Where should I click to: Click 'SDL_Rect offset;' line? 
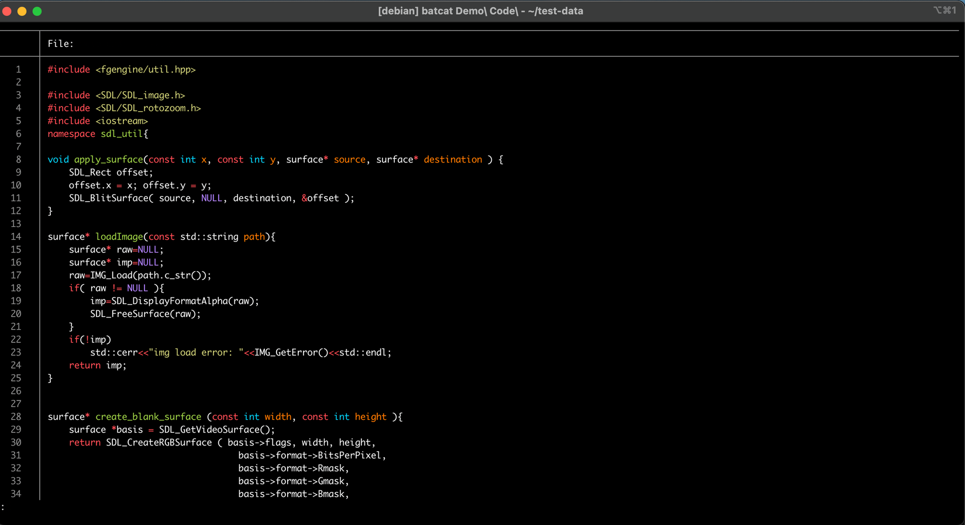pos(111,172)
